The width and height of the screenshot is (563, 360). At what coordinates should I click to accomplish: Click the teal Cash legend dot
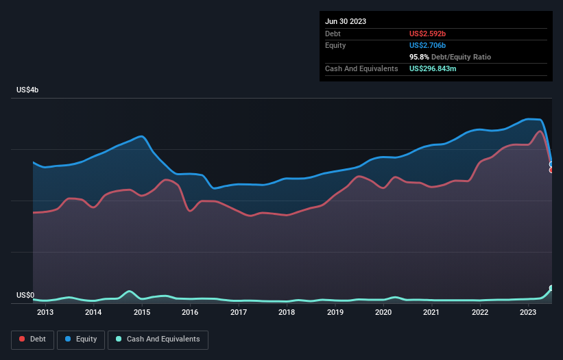click(119, 339)
